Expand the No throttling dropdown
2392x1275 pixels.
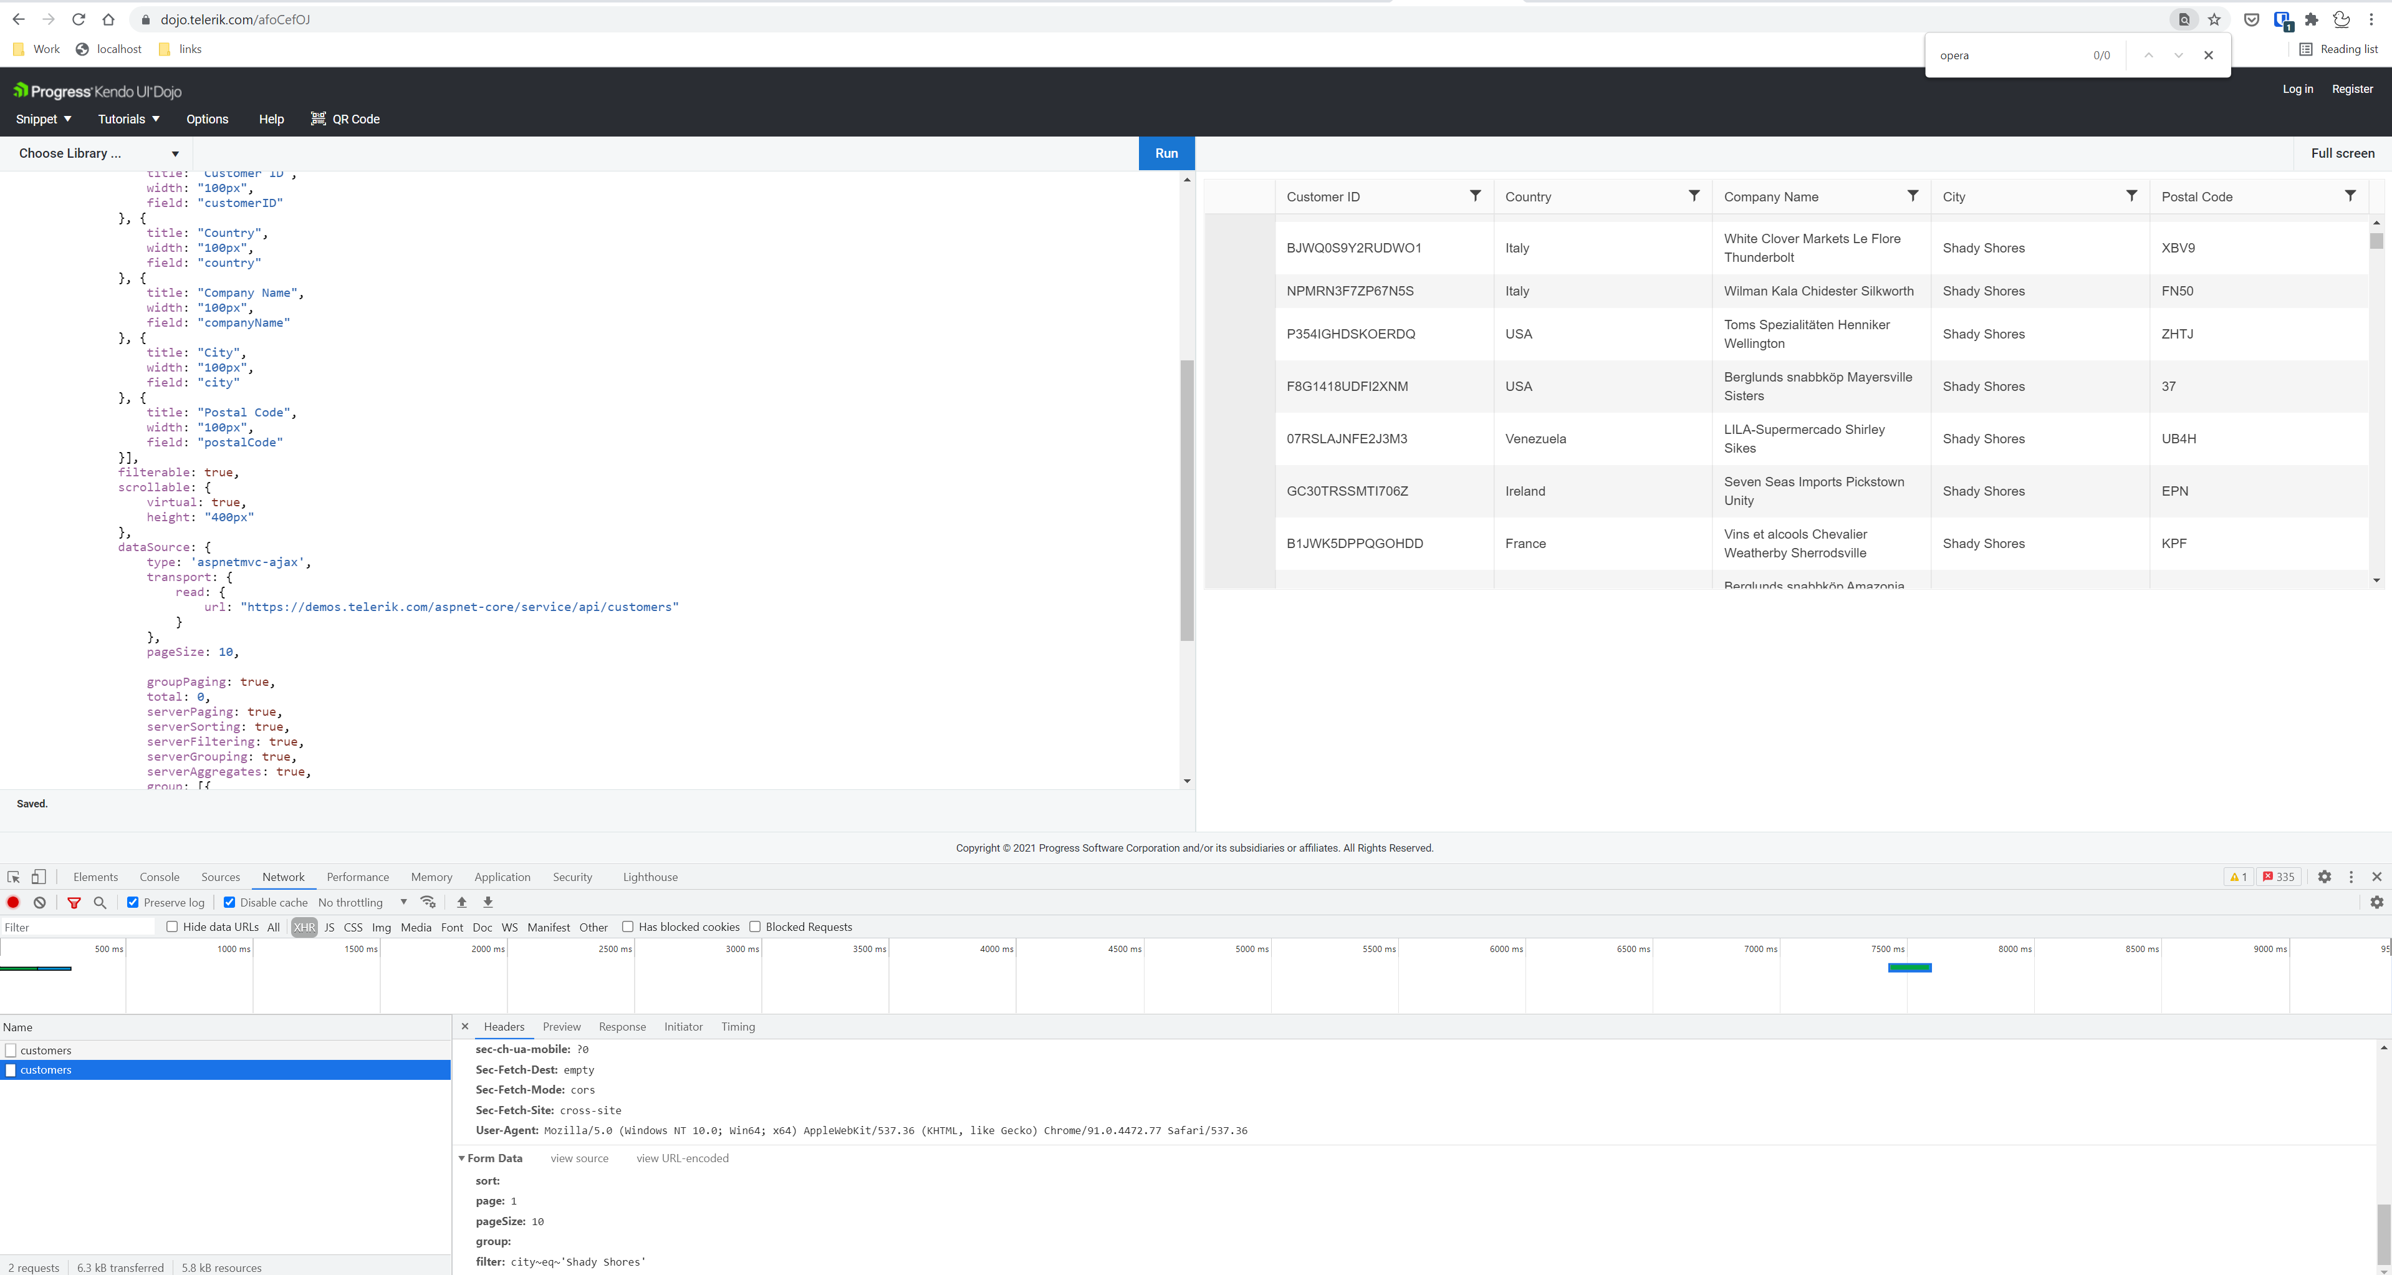coord(362,902)
